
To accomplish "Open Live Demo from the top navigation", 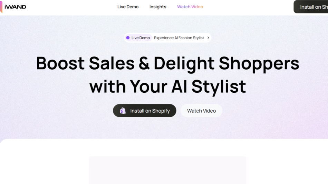I will [x=128, y=7].
